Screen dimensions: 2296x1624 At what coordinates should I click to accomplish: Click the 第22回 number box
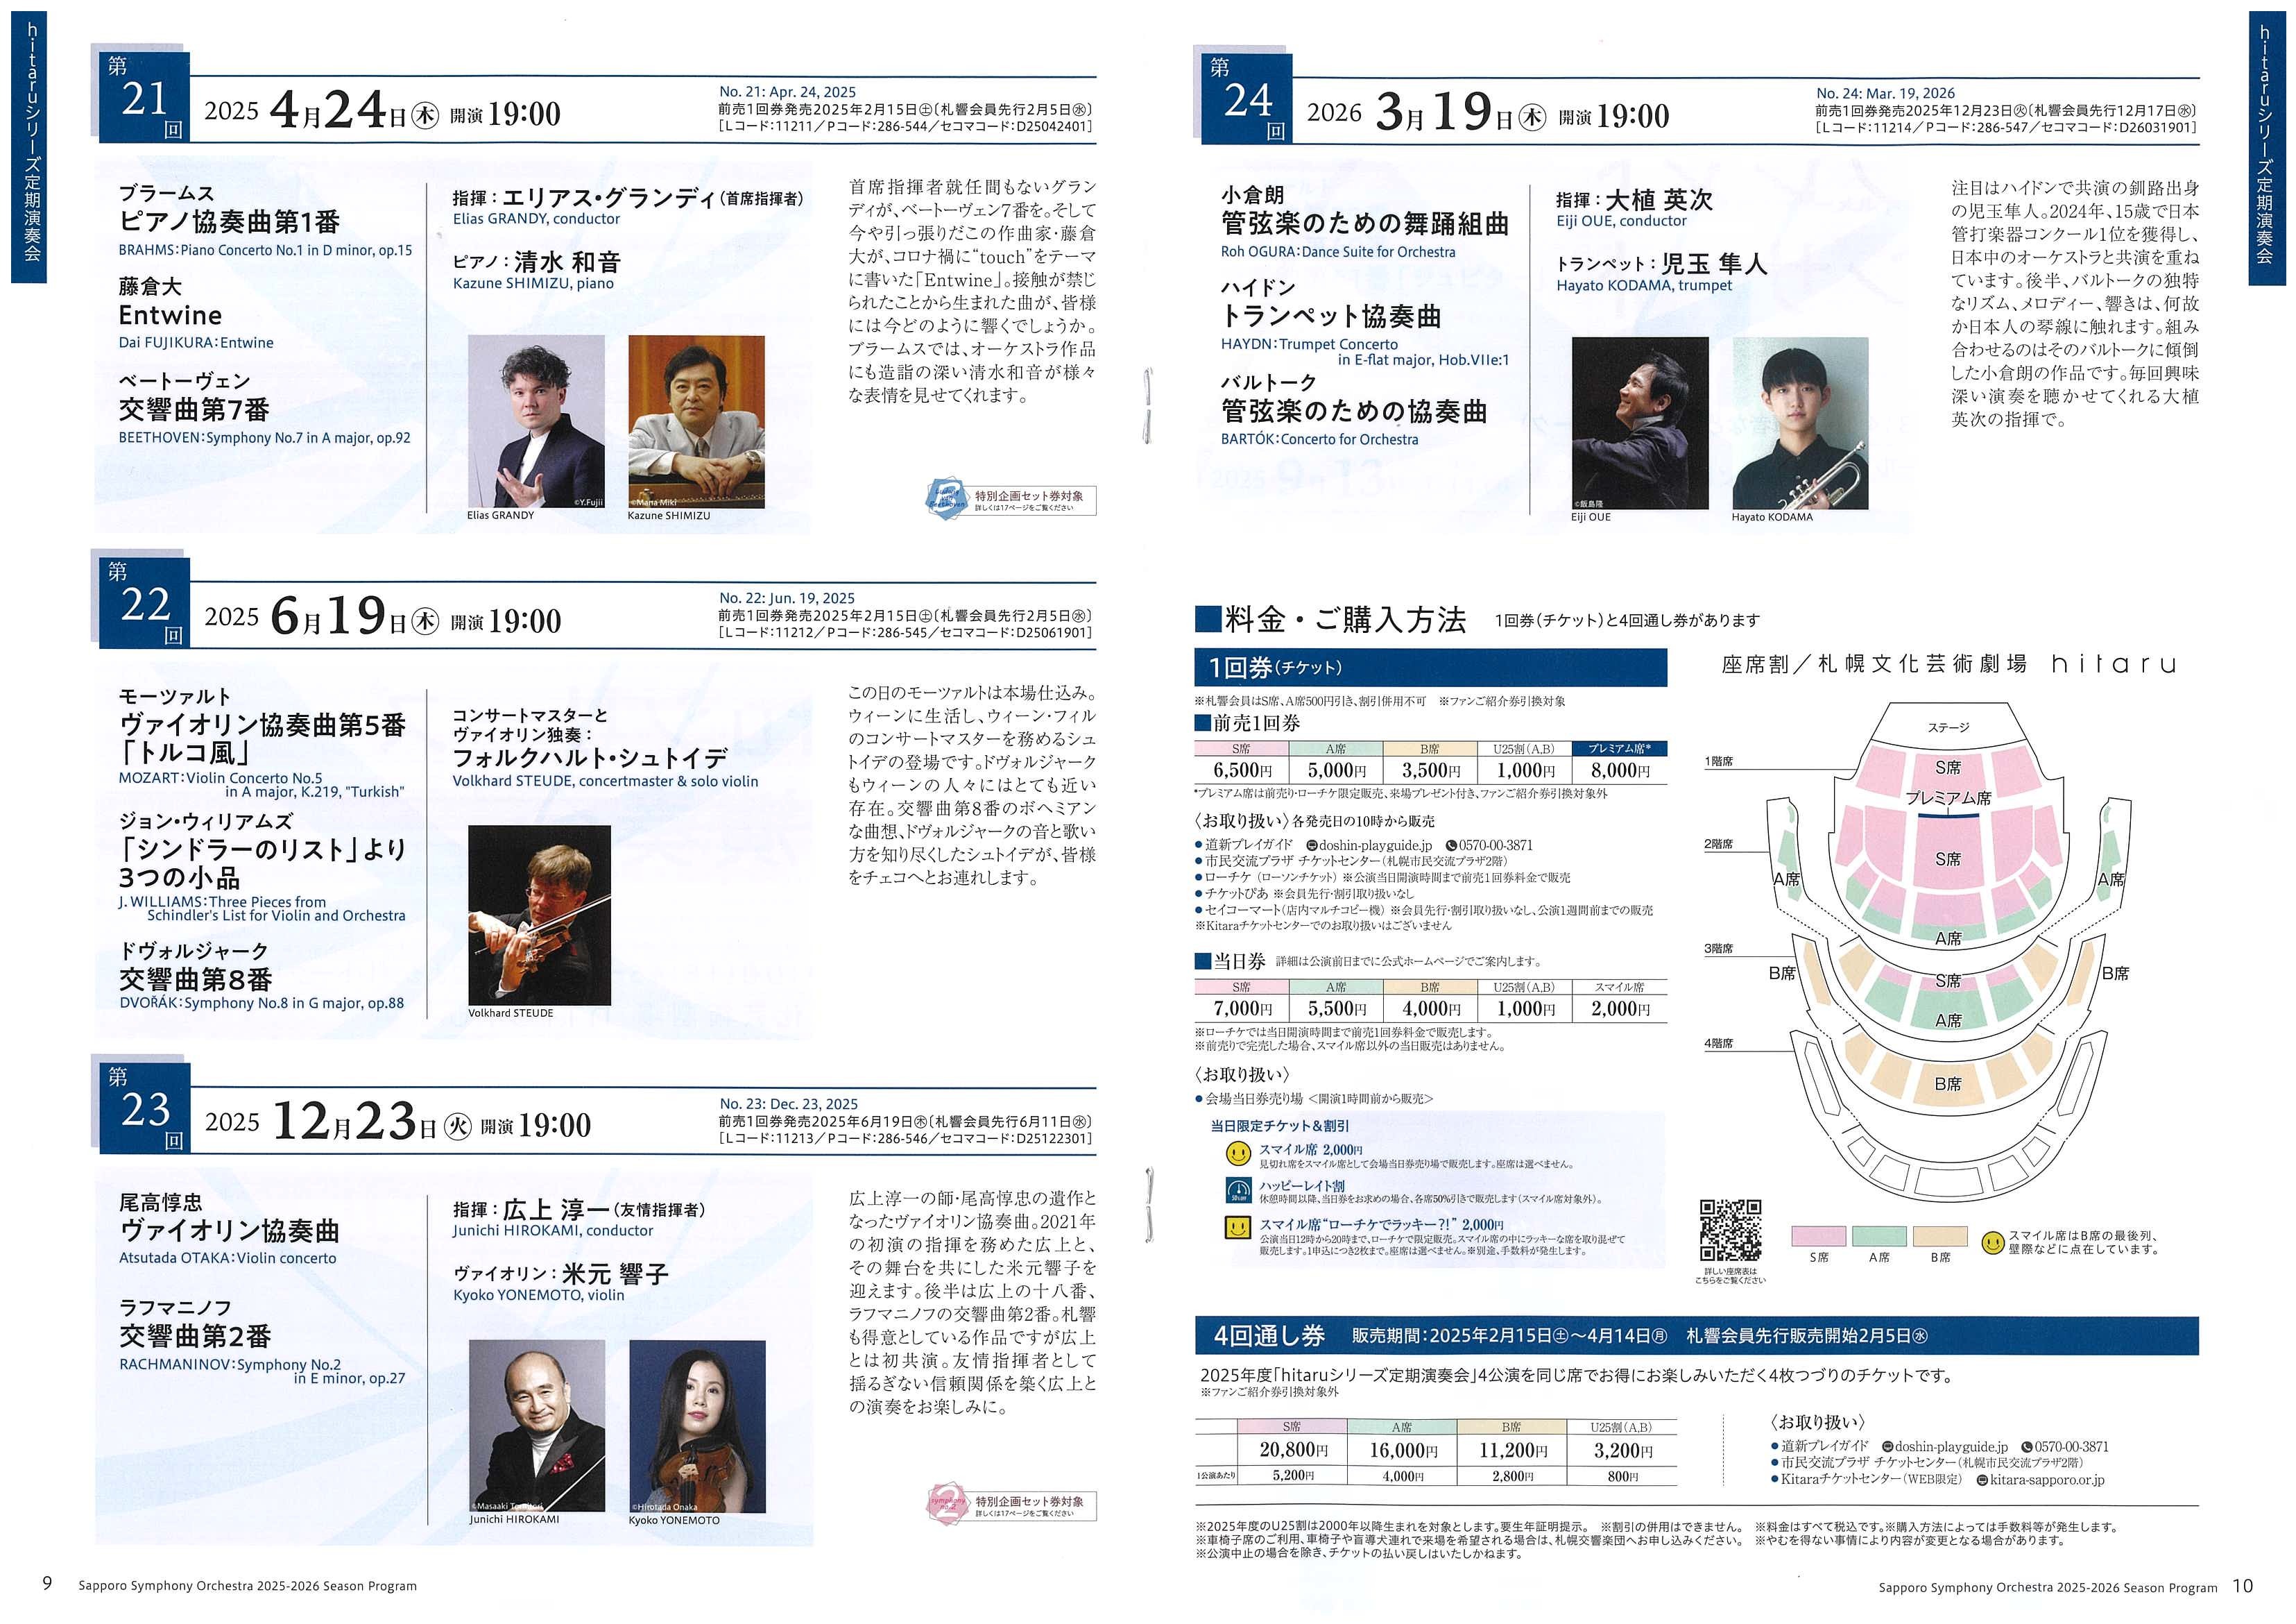click(145, 603)
